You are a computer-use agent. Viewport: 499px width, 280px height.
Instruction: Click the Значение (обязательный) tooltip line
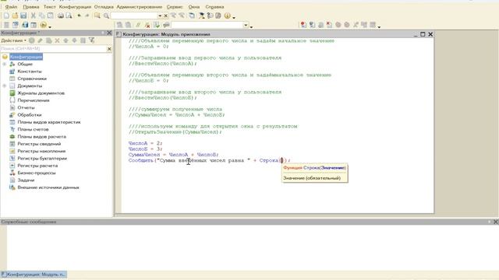coord(312,178)
